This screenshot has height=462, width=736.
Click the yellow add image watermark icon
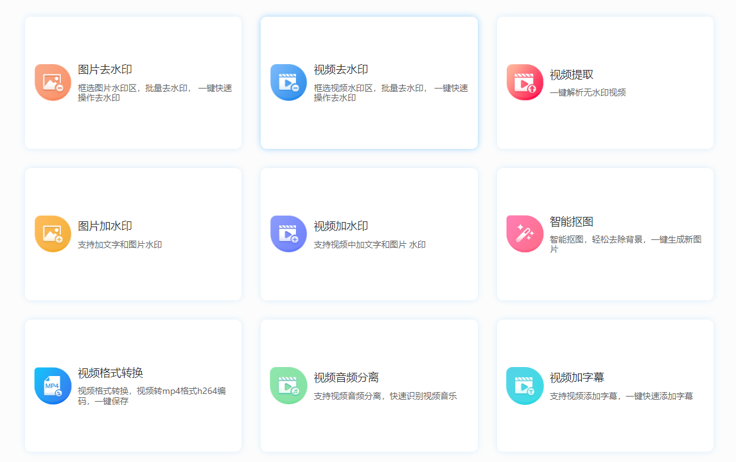click(x=53, y=234)
